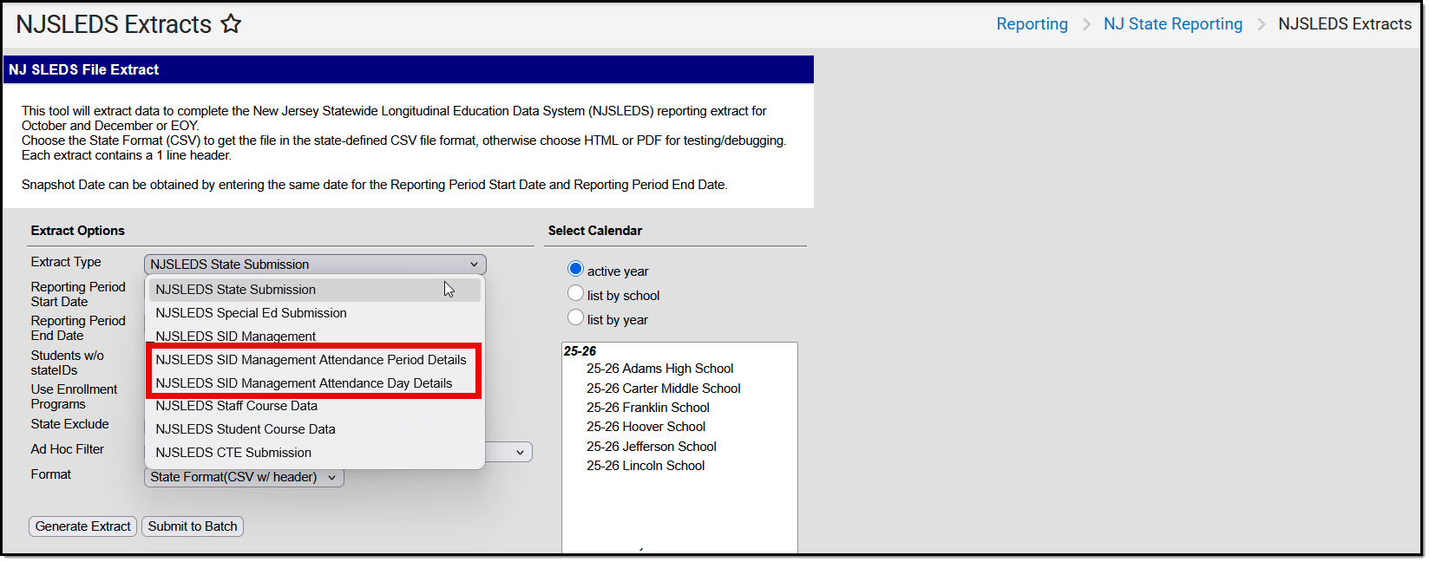The height and width of the screenshot is (562, 1429).
Task: Choose the list by year radio
Action: click(575, 317)
